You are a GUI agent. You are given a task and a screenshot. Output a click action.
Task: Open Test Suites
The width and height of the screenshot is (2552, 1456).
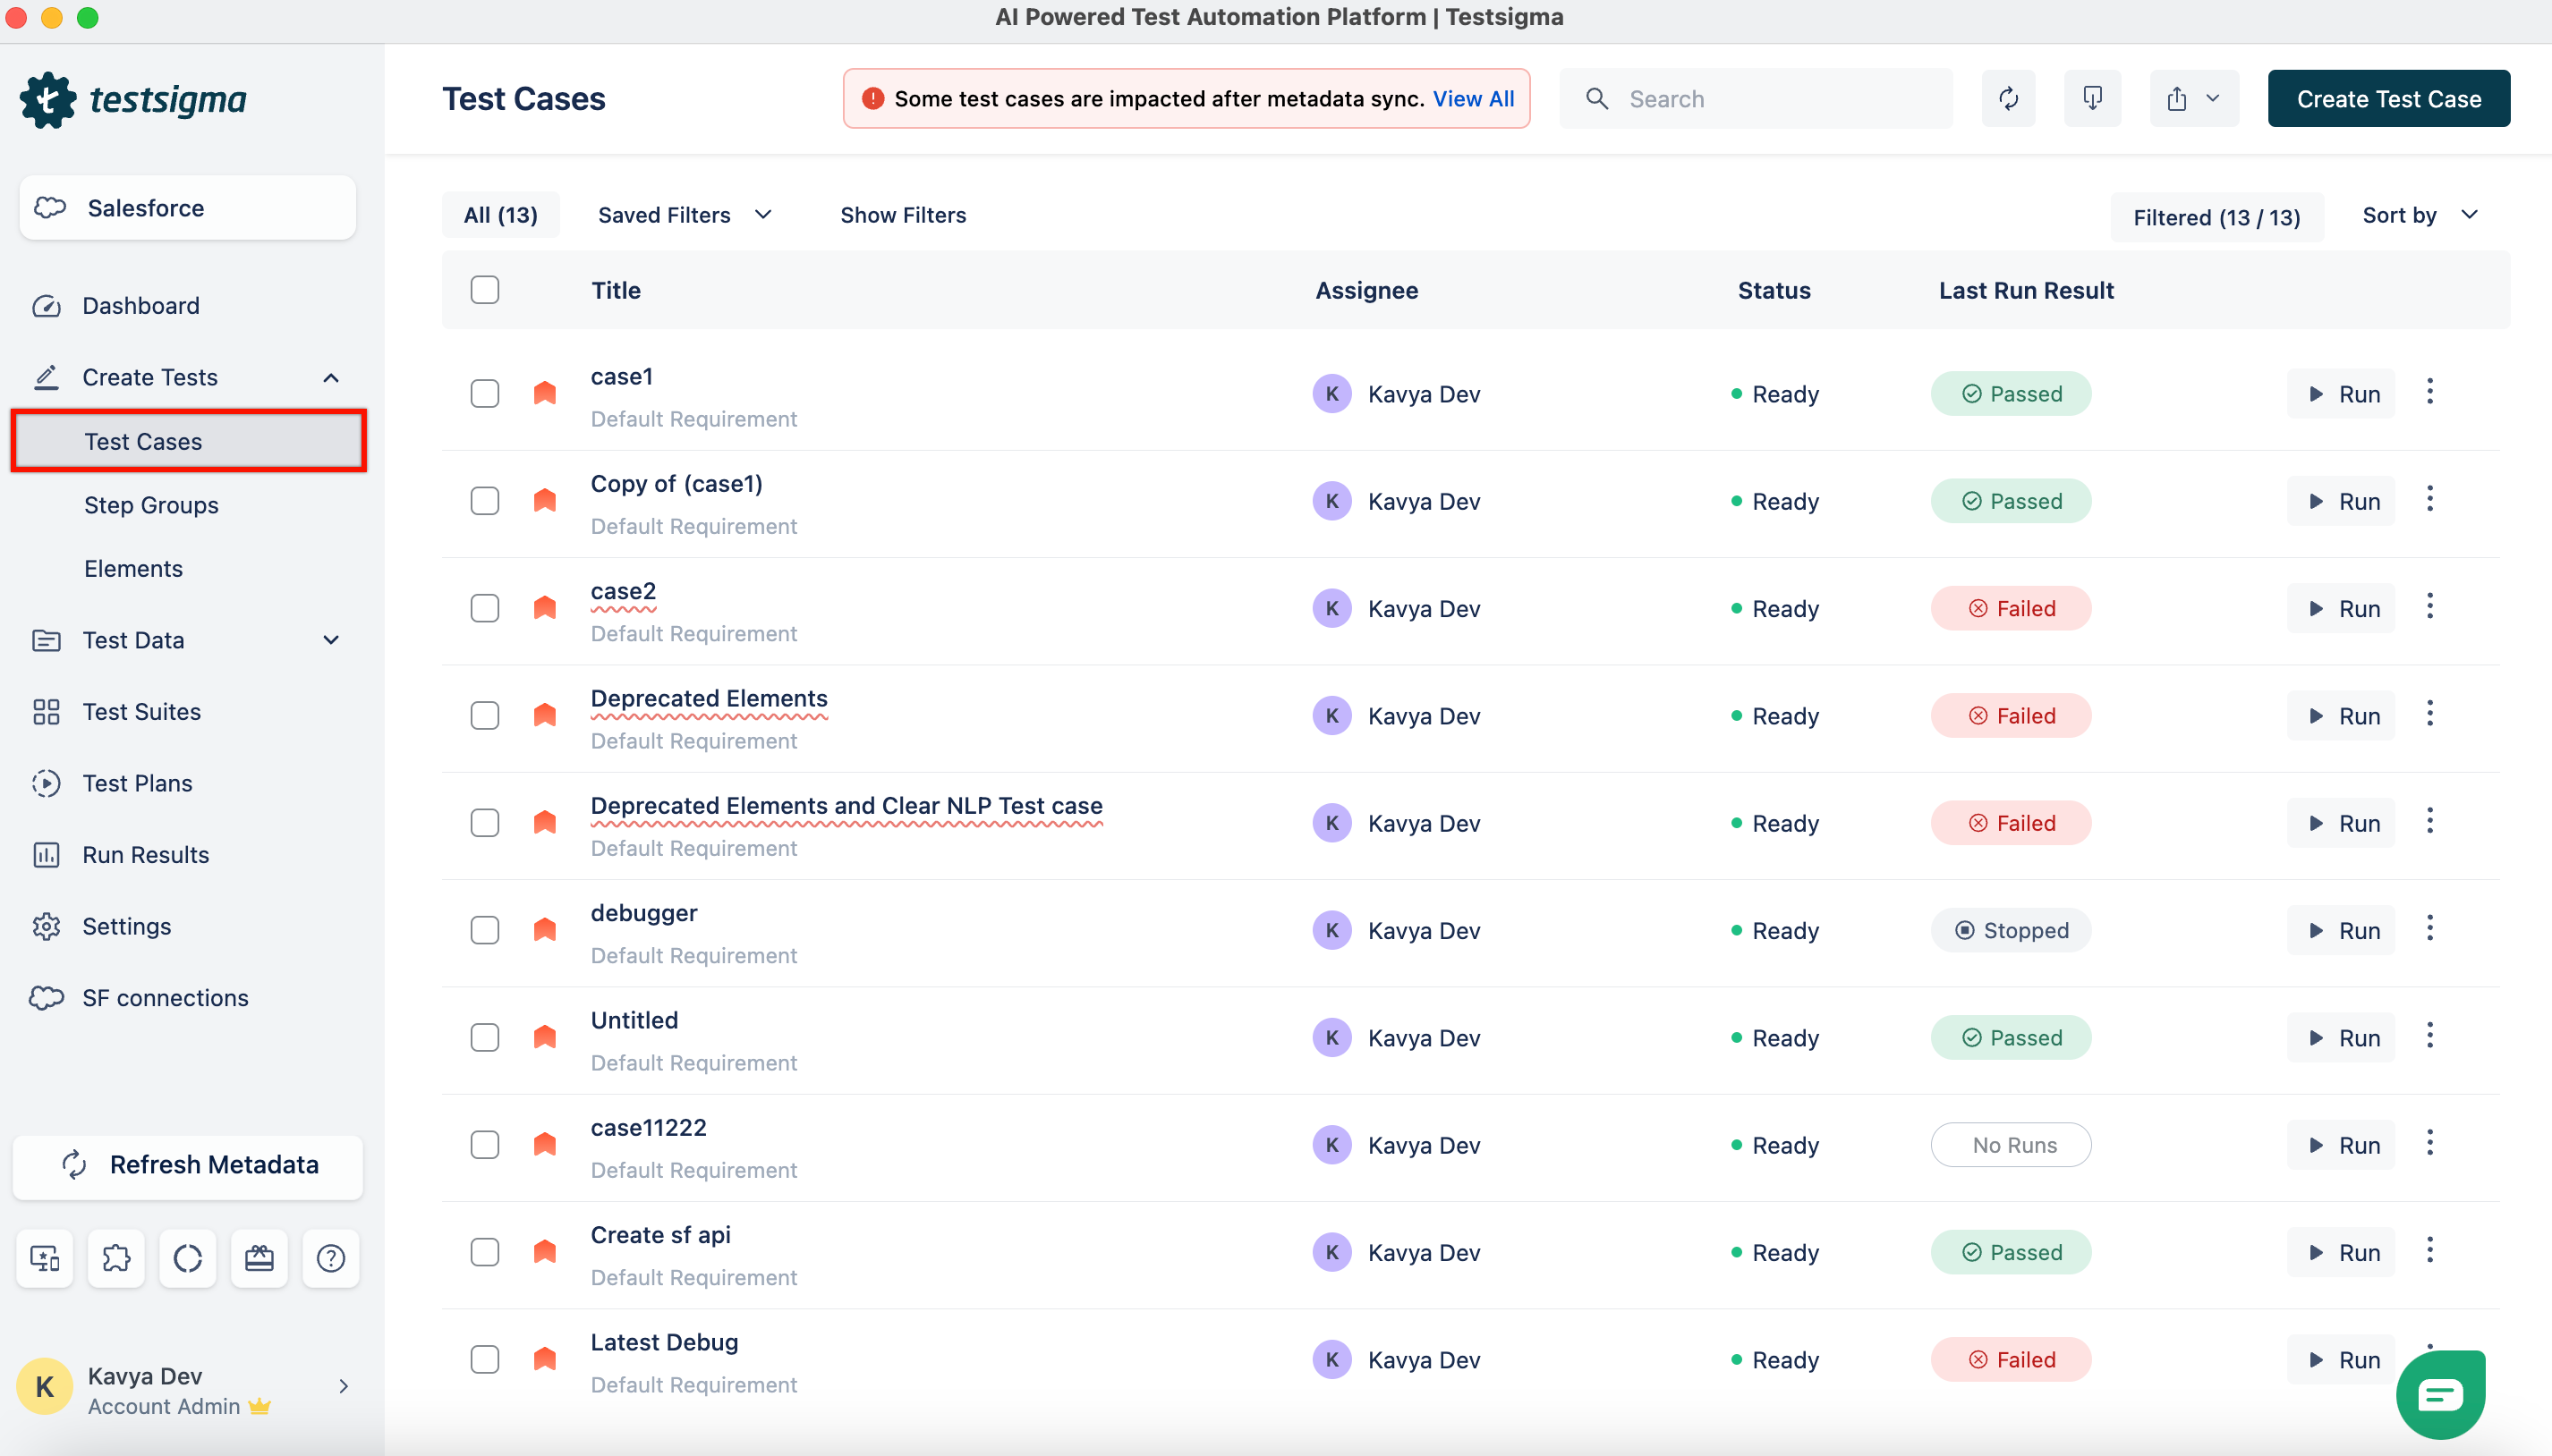coord(141,712)
